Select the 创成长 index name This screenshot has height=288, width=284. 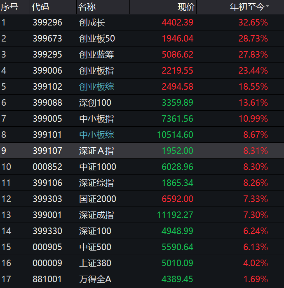click(92, 23)
